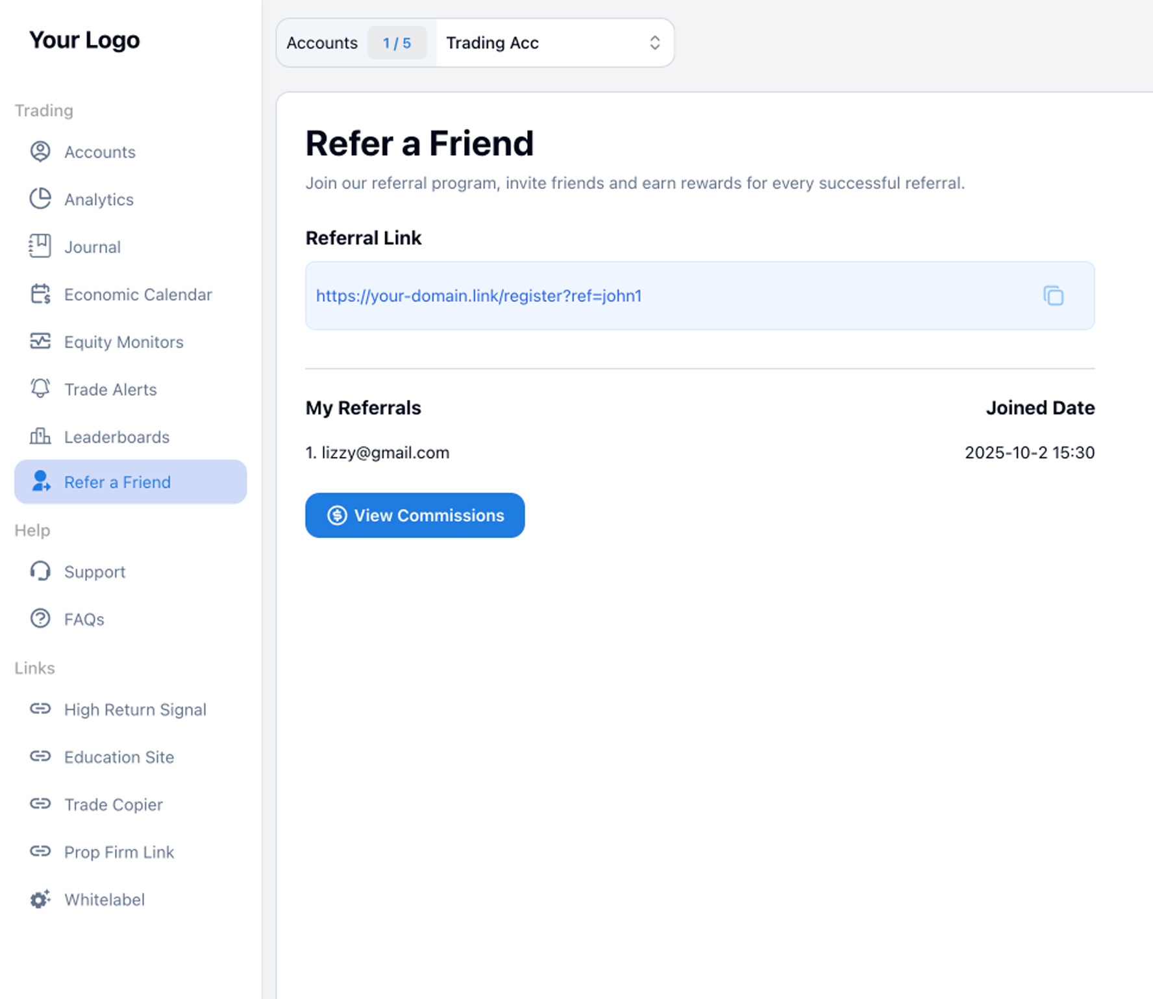The image size is (1153, 999).
Task: Click the up-down chevron on account selector
Action: (x=654, y=43)
